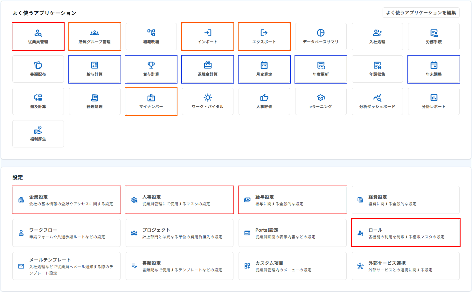
Task: Click the カスタム項目 grid-plus icon
Action: pos(247,266)
